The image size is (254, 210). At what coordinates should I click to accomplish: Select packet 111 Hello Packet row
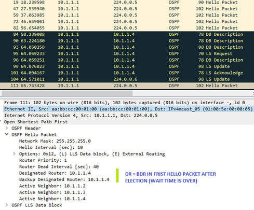(x=127, y=86)
